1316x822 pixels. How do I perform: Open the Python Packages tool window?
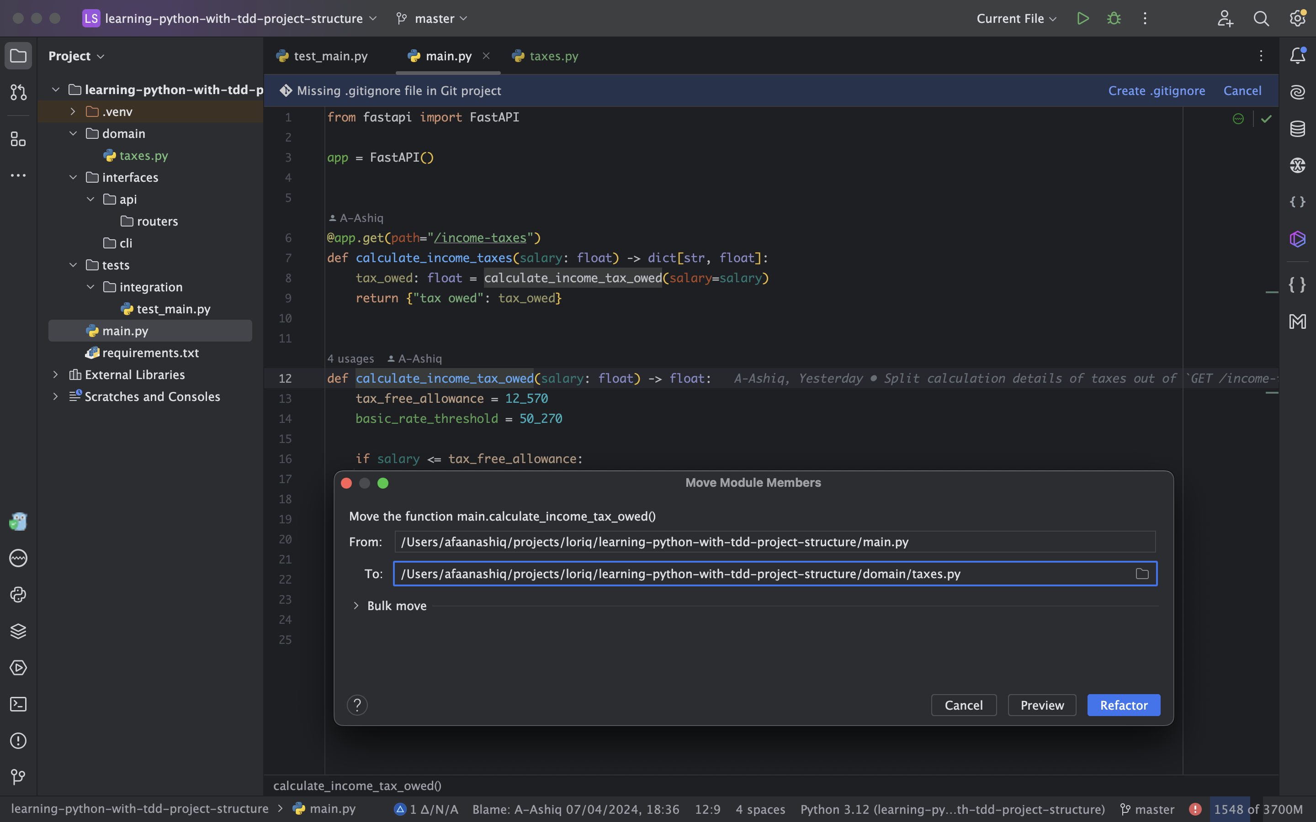[18, 631]
